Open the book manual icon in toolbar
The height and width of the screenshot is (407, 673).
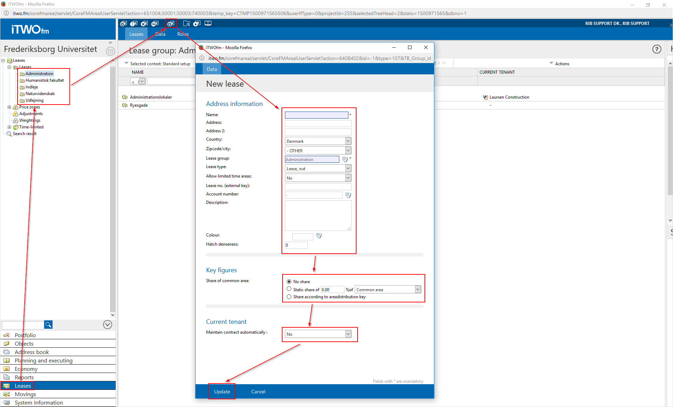tap(208, 24)
